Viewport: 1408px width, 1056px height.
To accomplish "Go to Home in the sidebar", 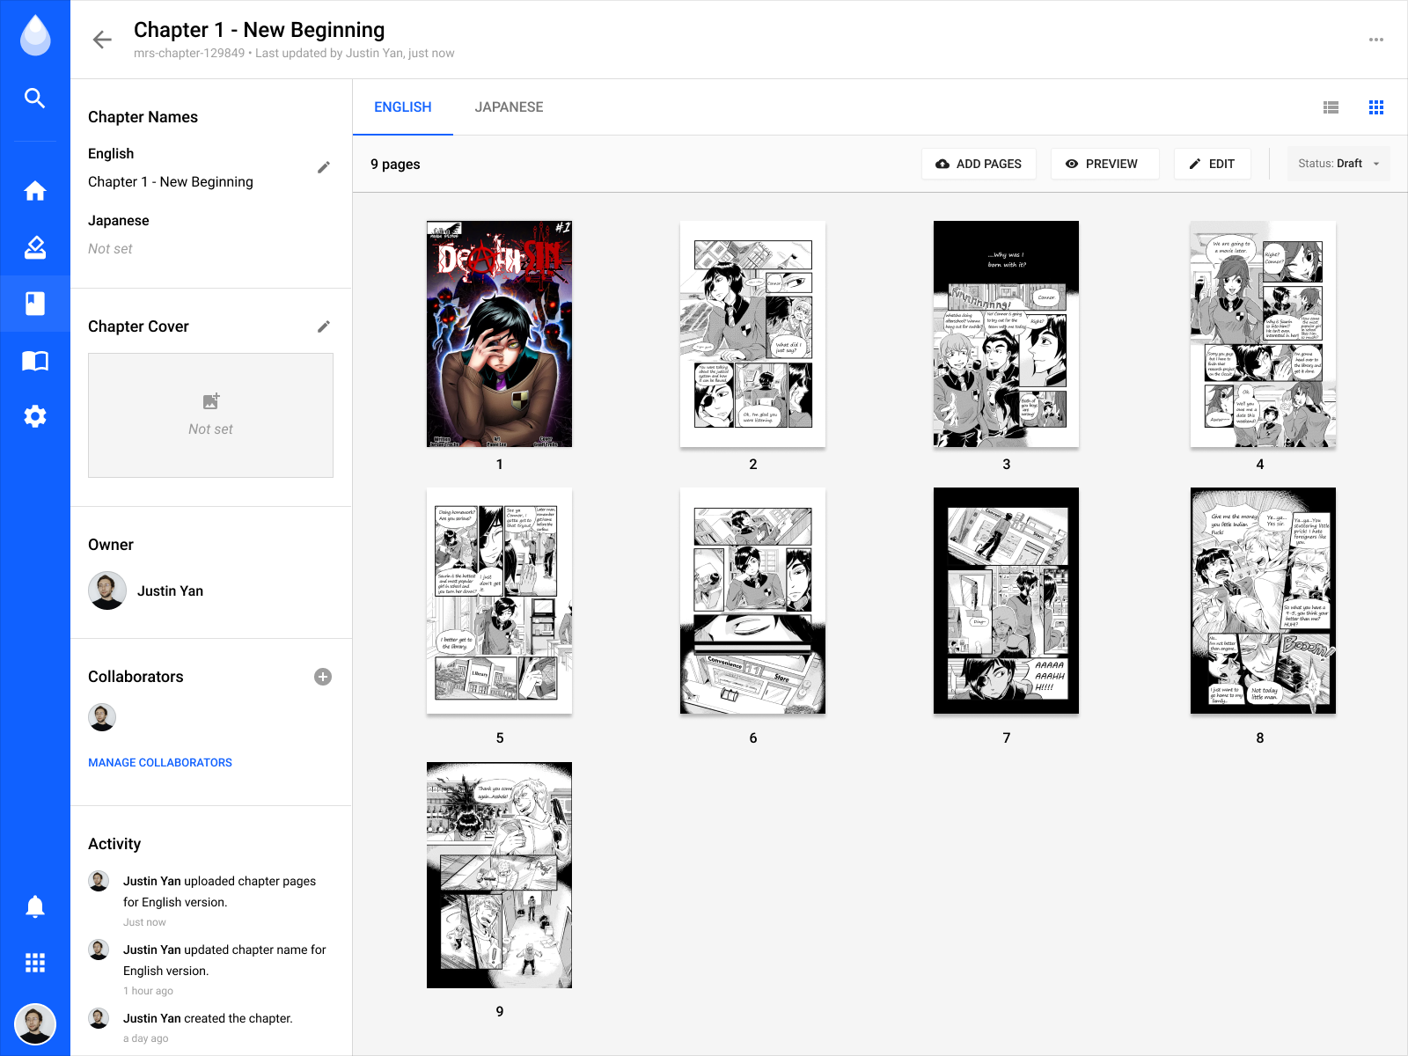I will click(34, 191).
